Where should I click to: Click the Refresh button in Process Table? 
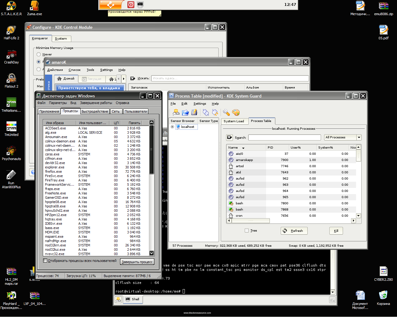[294, 231]
